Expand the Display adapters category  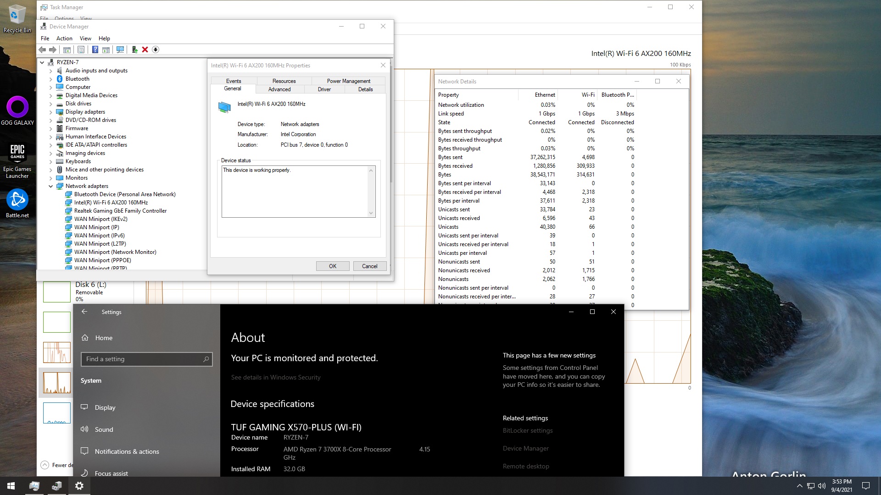click(x=51, y=112)
